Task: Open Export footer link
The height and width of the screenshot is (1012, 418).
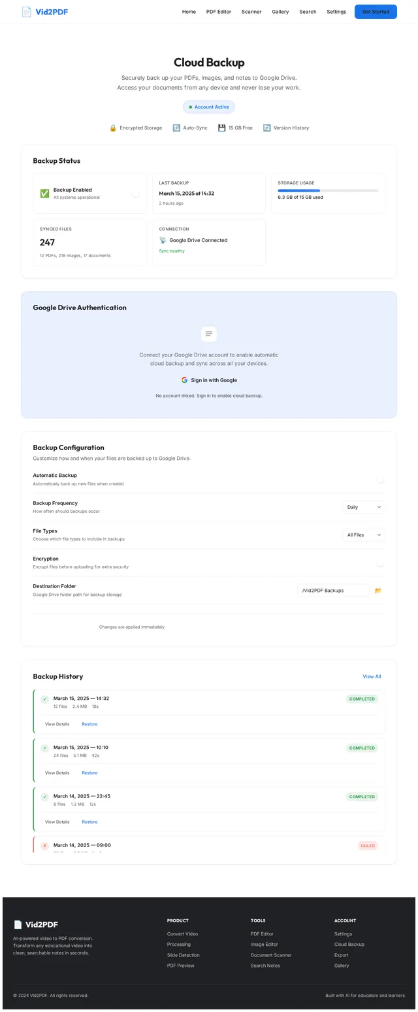Action: point(341,955)
